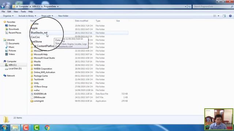
Task: Click the WIN (C:) breadcrumb segment
Action: [x=36, y=7]
